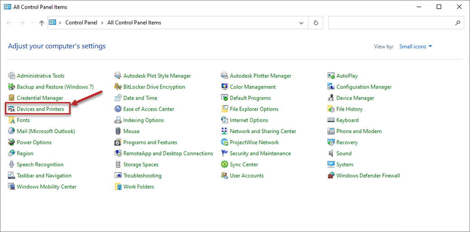
Task: Open BitLocker Drive Encryption icon
Action: [x=118, y=87]
